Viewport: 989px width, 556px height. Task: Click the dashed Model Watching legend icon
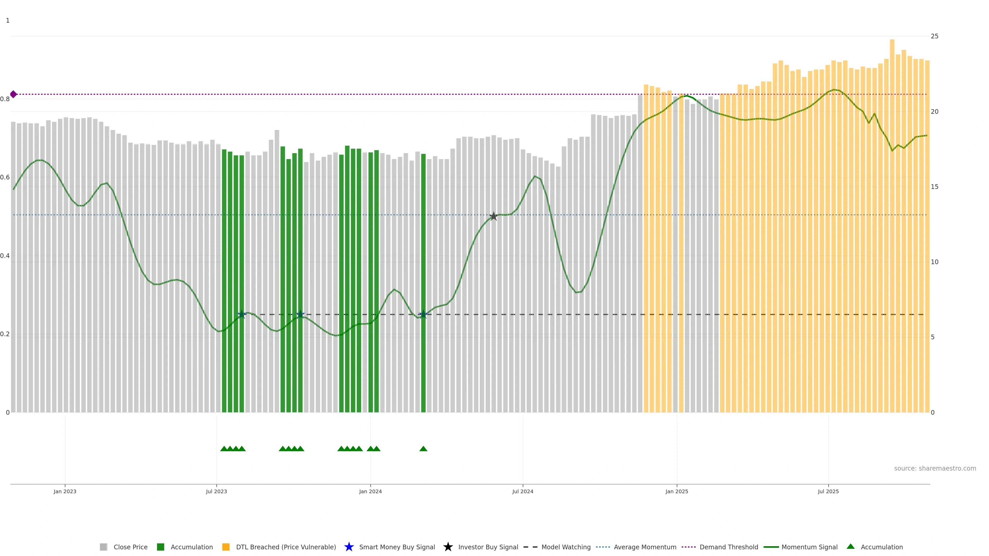530,547
